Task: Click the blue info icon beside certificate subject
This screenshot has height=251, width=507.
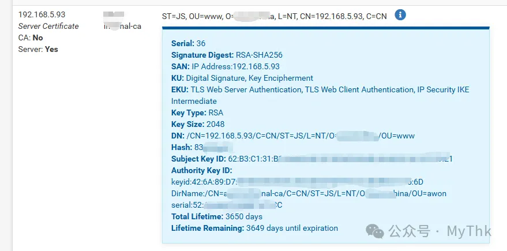Action: click(x=400, y=15)
